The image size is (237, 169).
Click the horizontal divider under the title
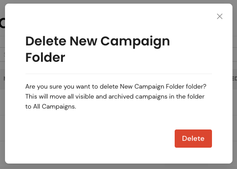click(x=119, y=74)
